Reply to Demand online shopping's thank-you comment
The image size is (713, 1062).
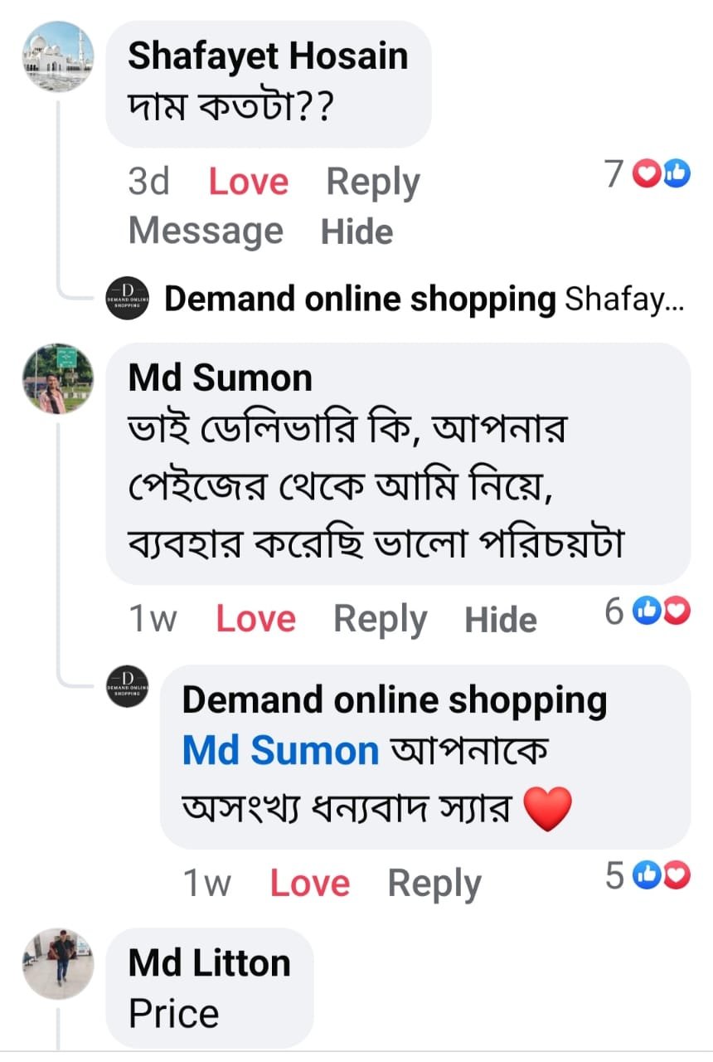(x=434, y=884)
